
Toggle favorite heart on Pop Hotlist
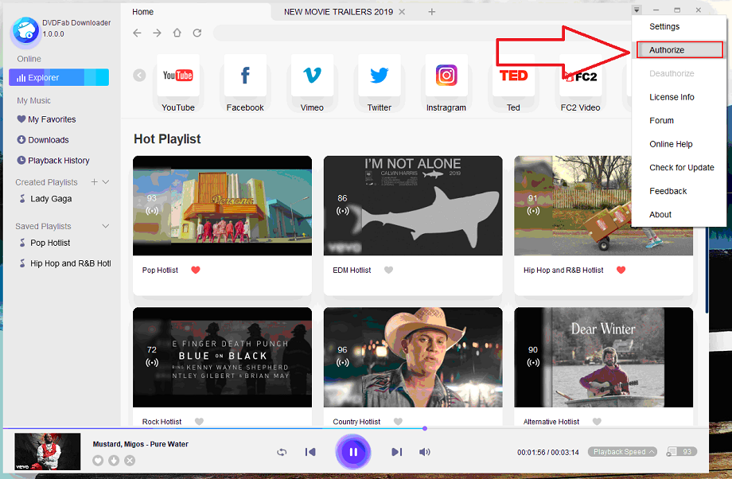[x=196, y=270]
